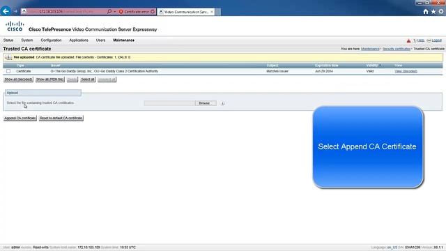Click the page Refresh icon in address bar

(153, 12)
